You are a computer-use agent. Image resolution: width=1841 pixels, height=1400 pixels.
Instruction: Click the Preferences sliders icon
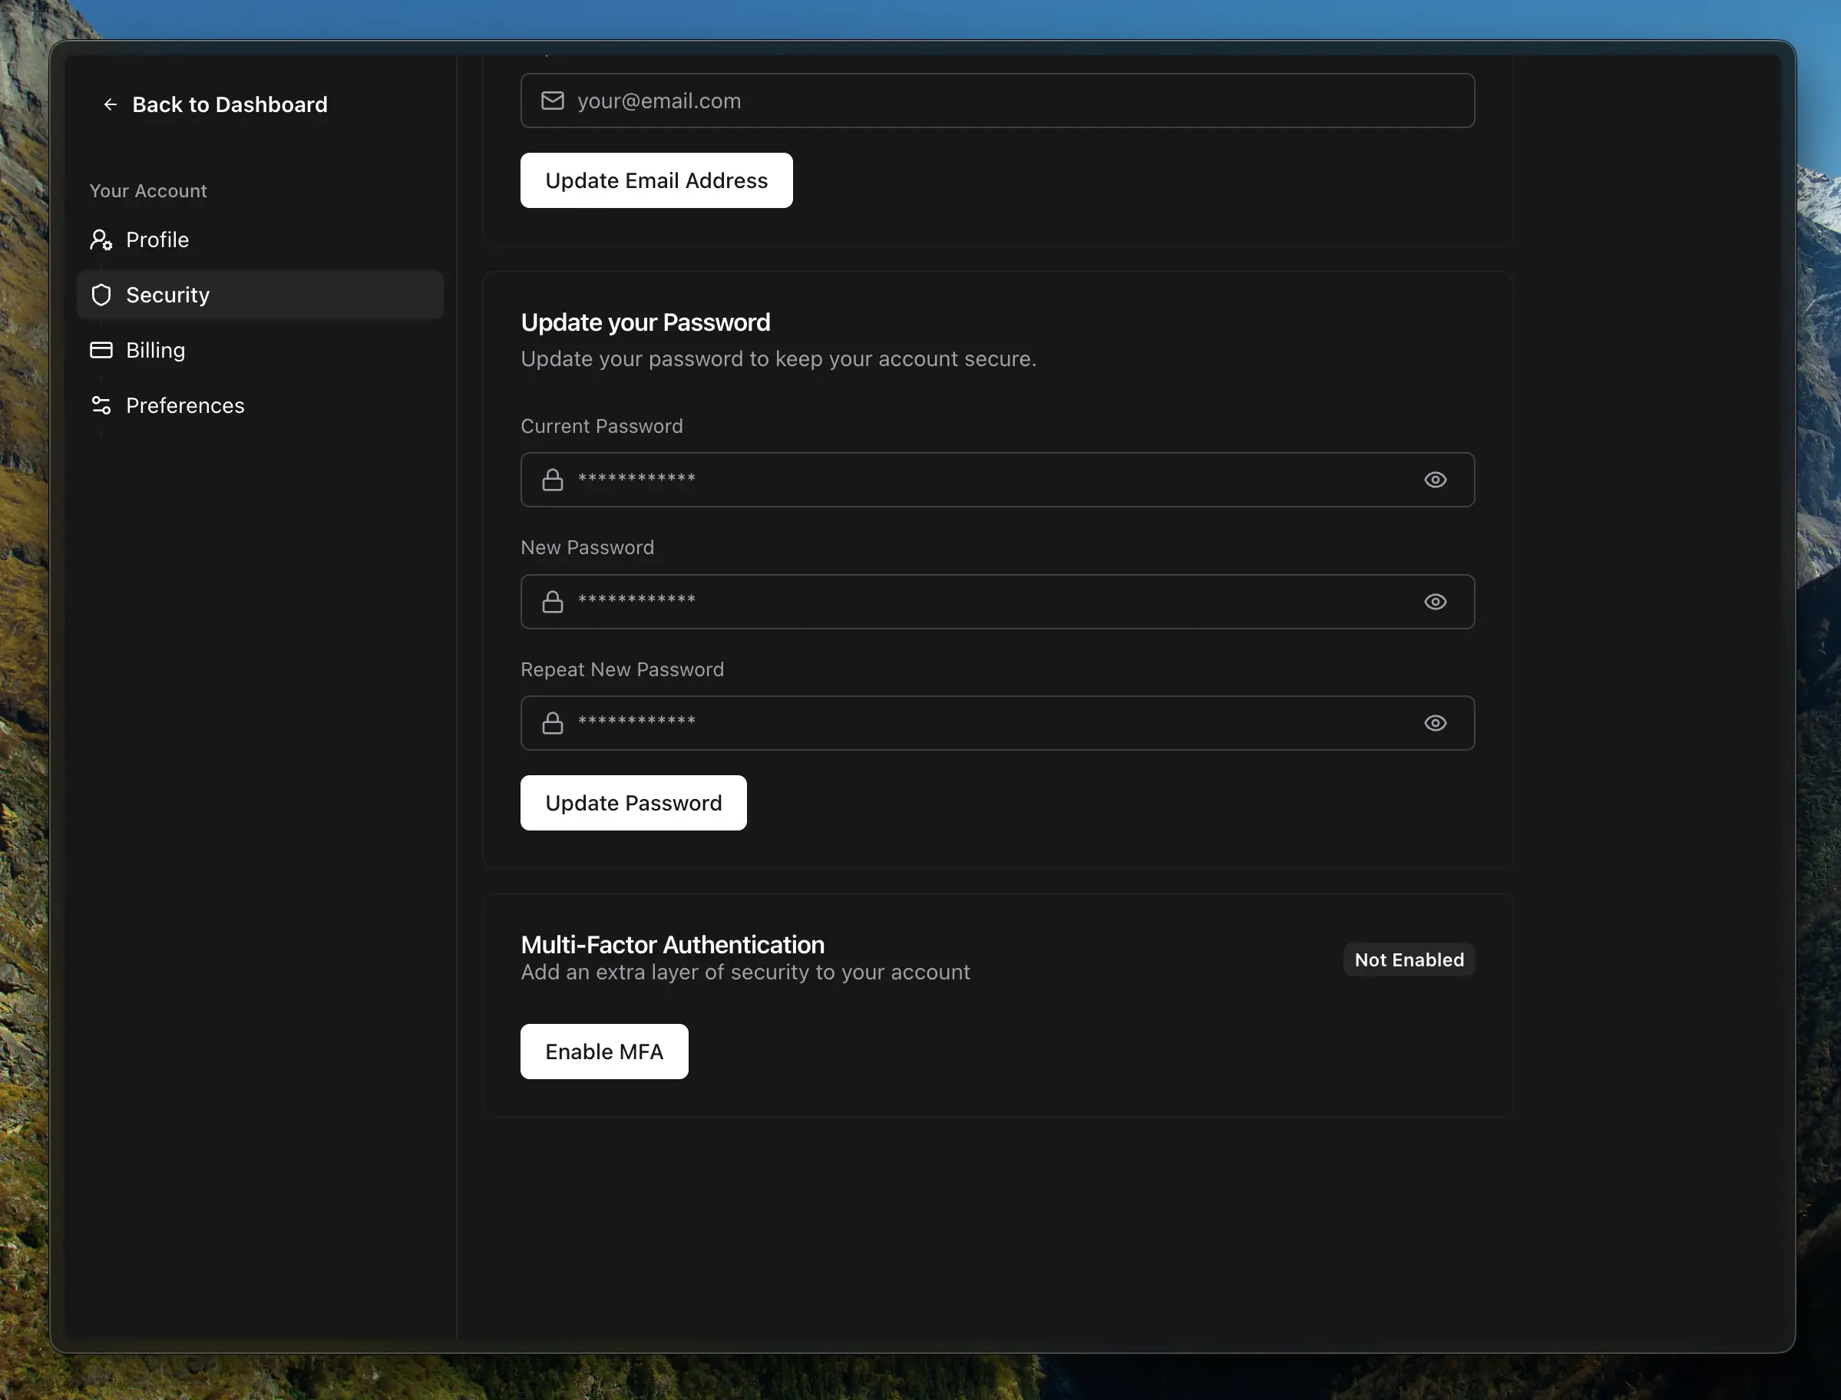click(x=101, y=405)
